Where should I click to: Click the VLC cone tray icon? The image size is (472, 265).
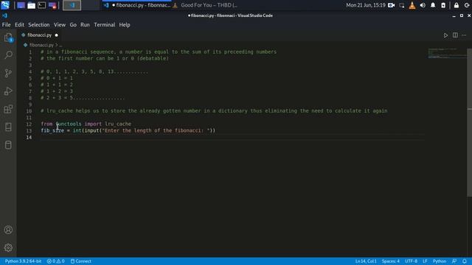(412, 5)
